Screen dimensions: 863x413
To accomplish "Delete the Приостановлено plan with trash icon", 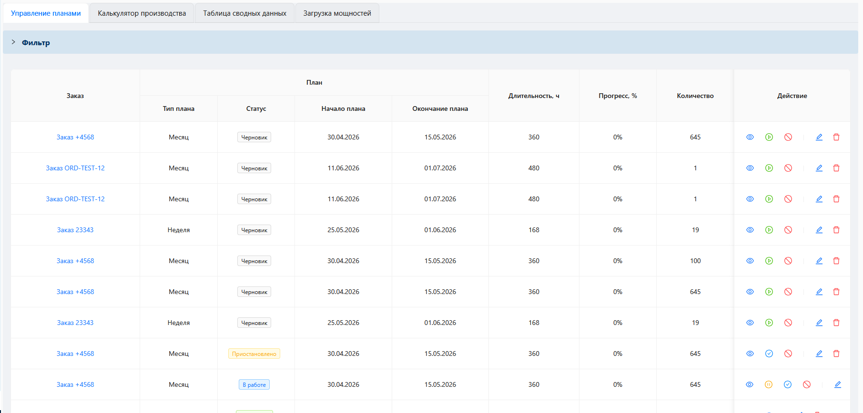I will click(836, 354).
